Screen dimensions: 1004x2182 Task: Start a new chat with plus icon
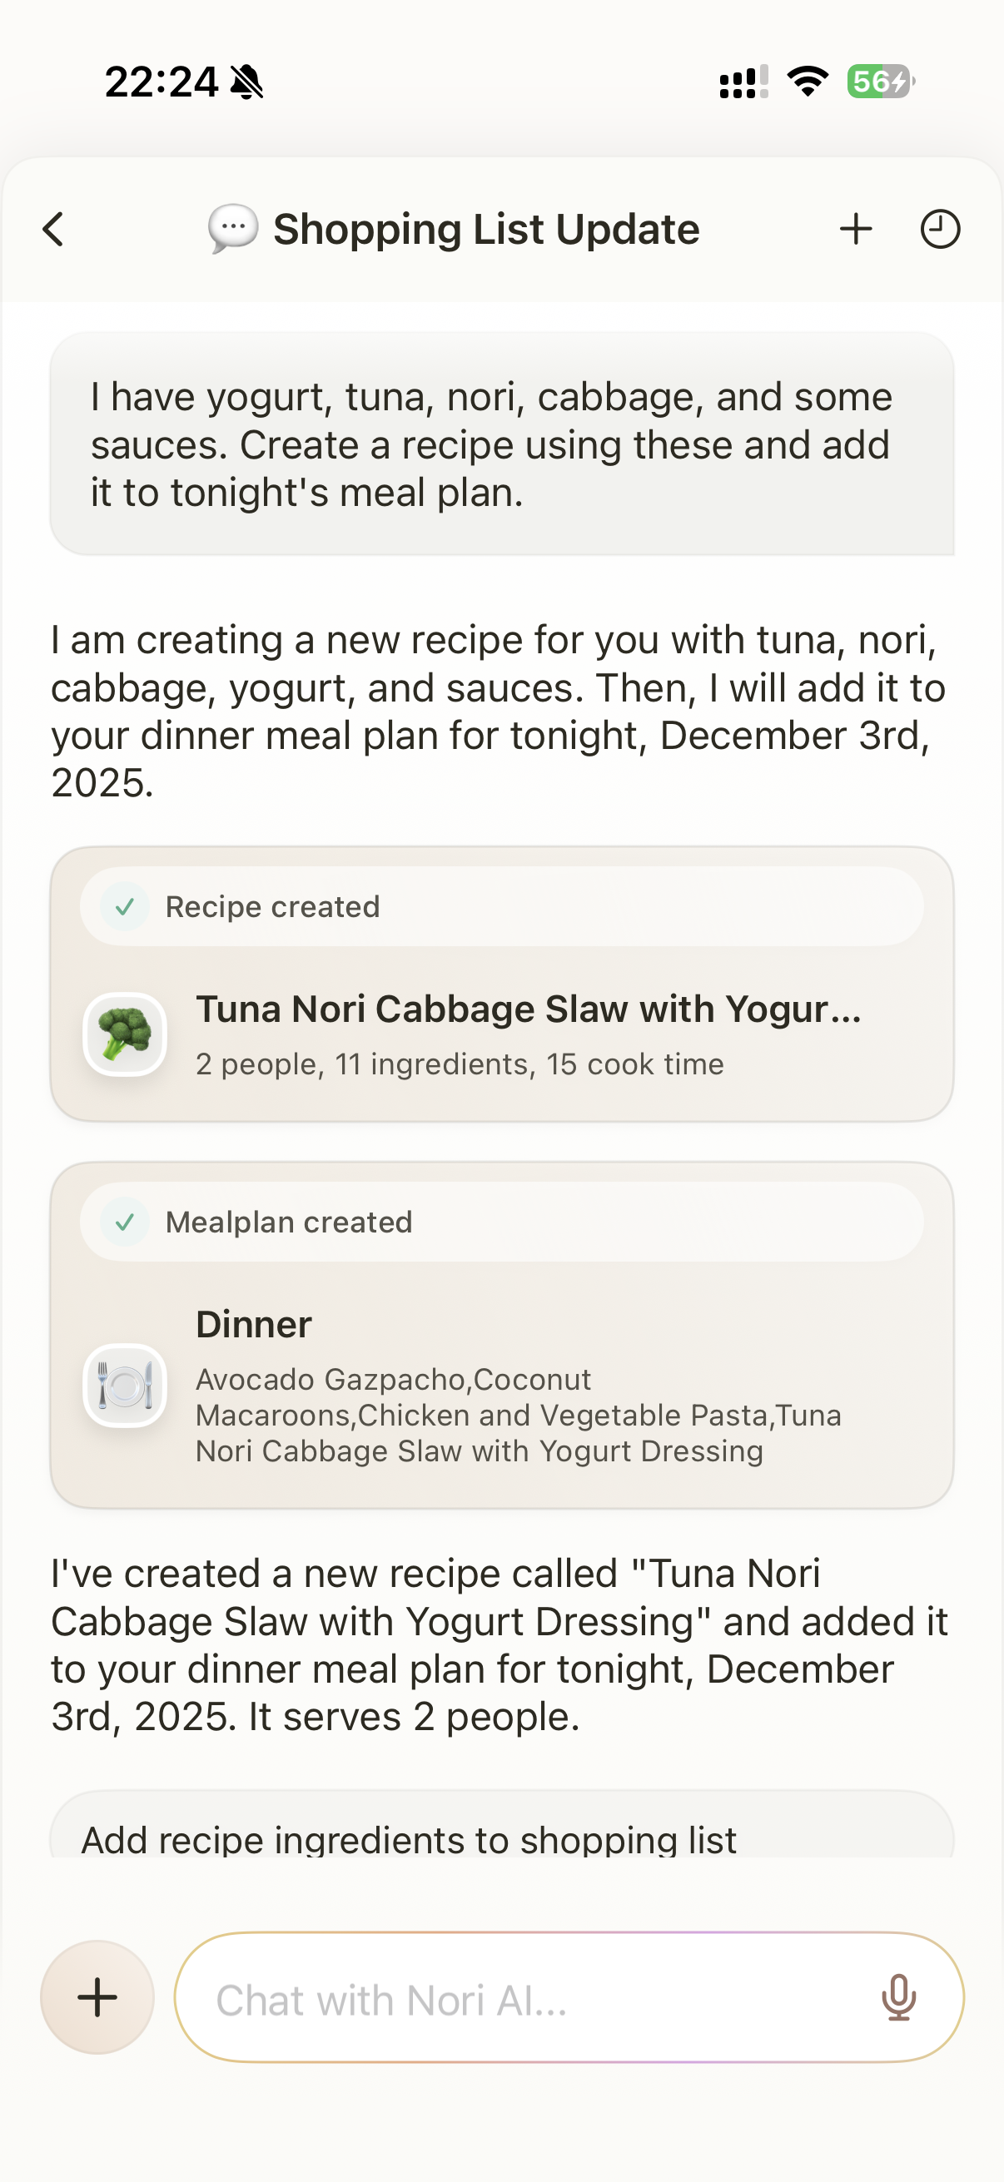(x=856, y=230)
